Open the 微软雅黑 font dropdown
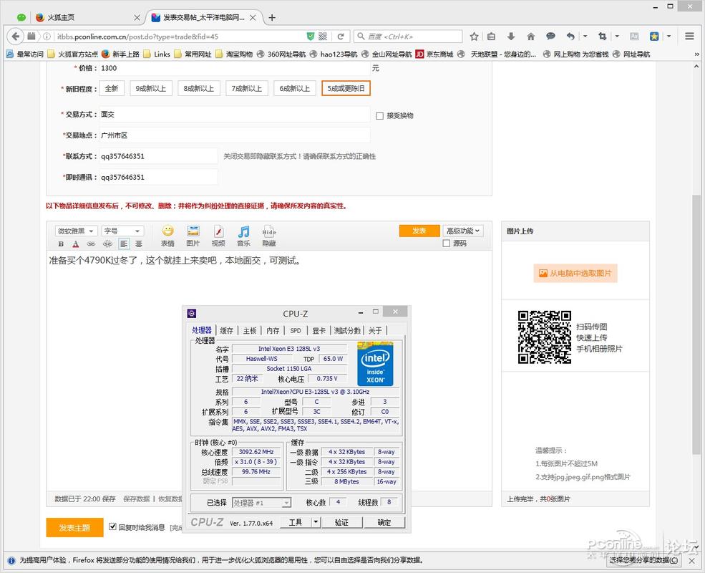Viewport: 705px width, 573px height. pos(76,231)
